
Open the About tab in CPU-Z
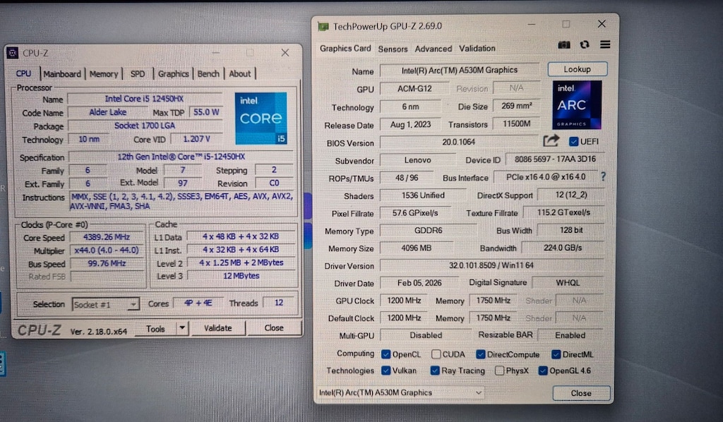pyautogui.click(x=240, y=73)
